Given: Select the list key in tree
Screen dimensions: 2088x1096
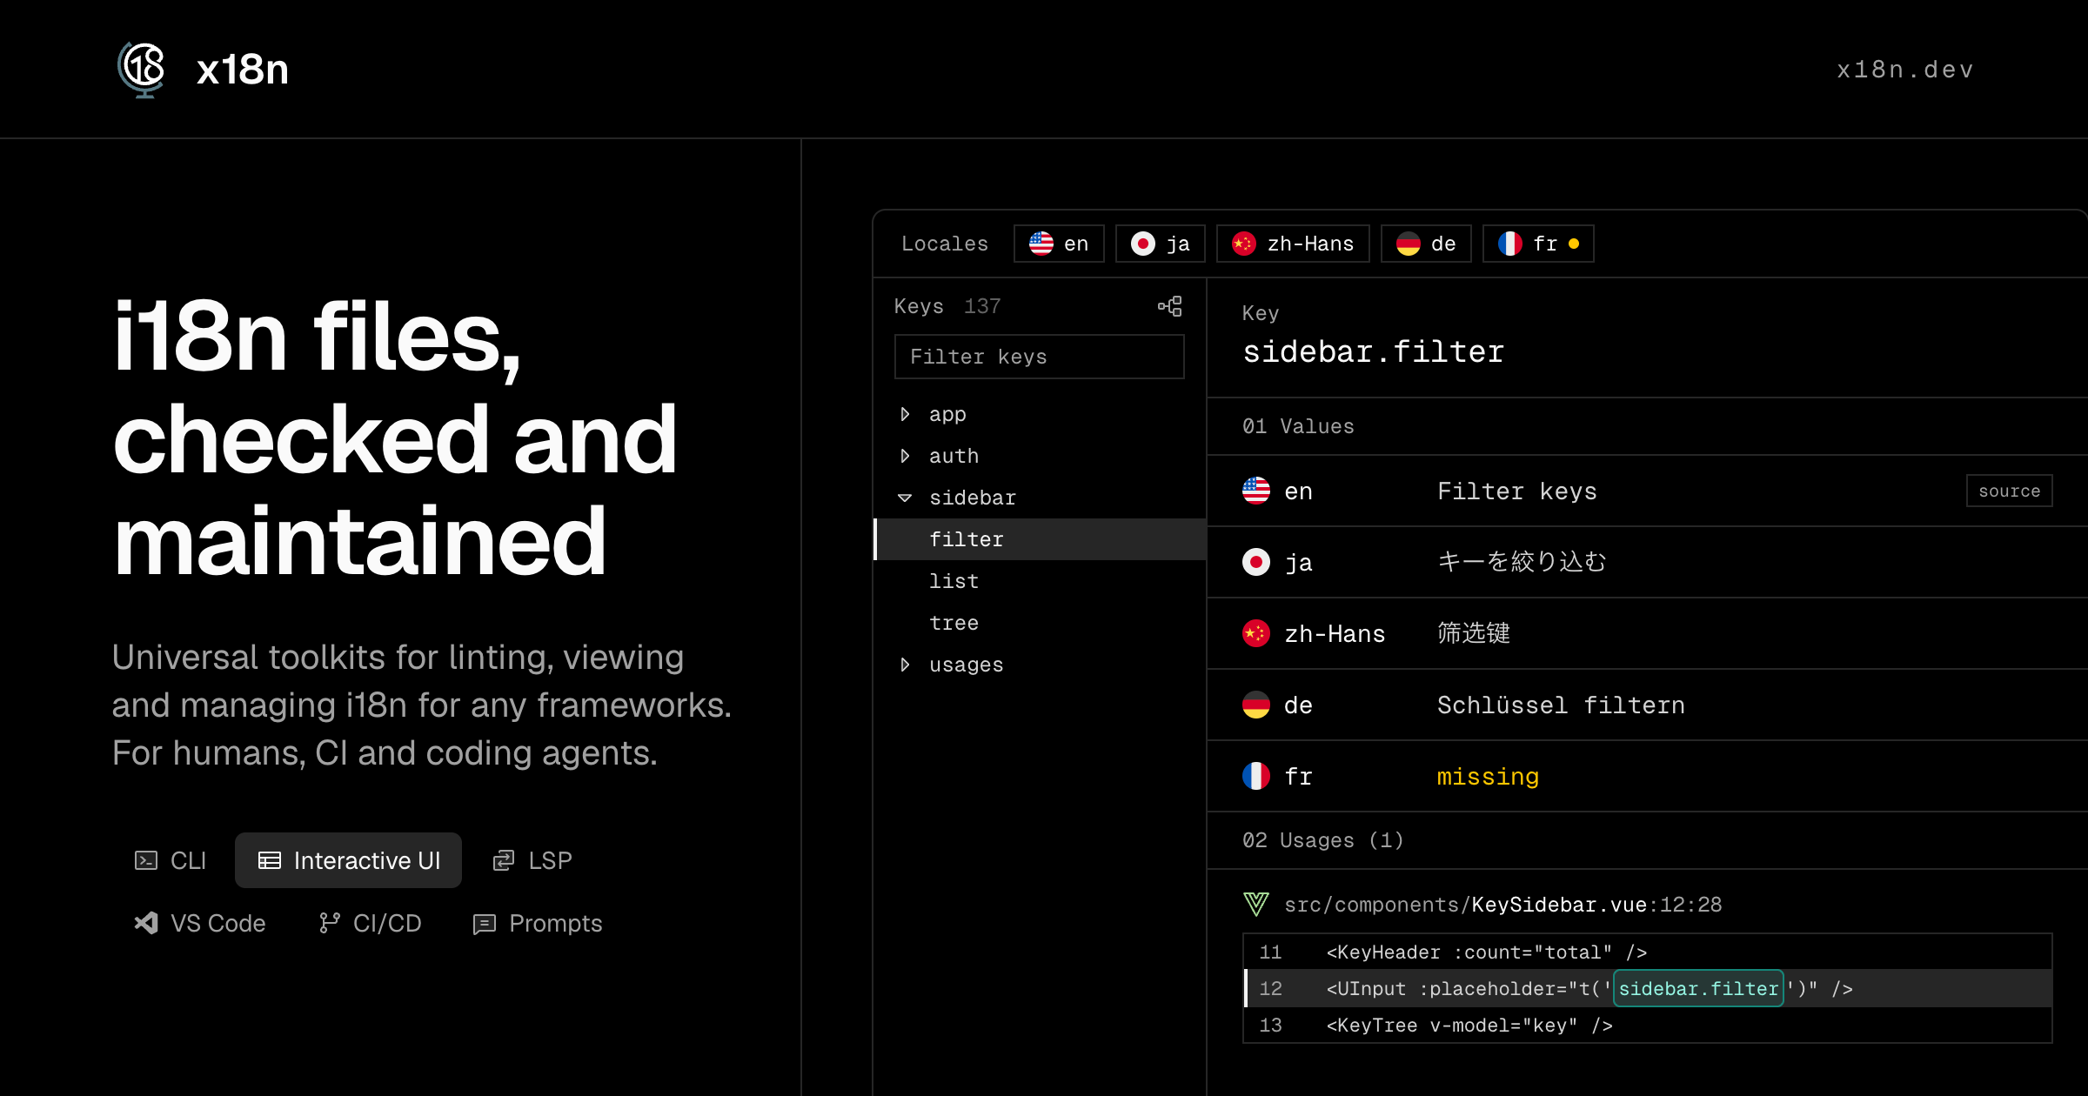Looking at the screenshot, I should click(1041, 581).
